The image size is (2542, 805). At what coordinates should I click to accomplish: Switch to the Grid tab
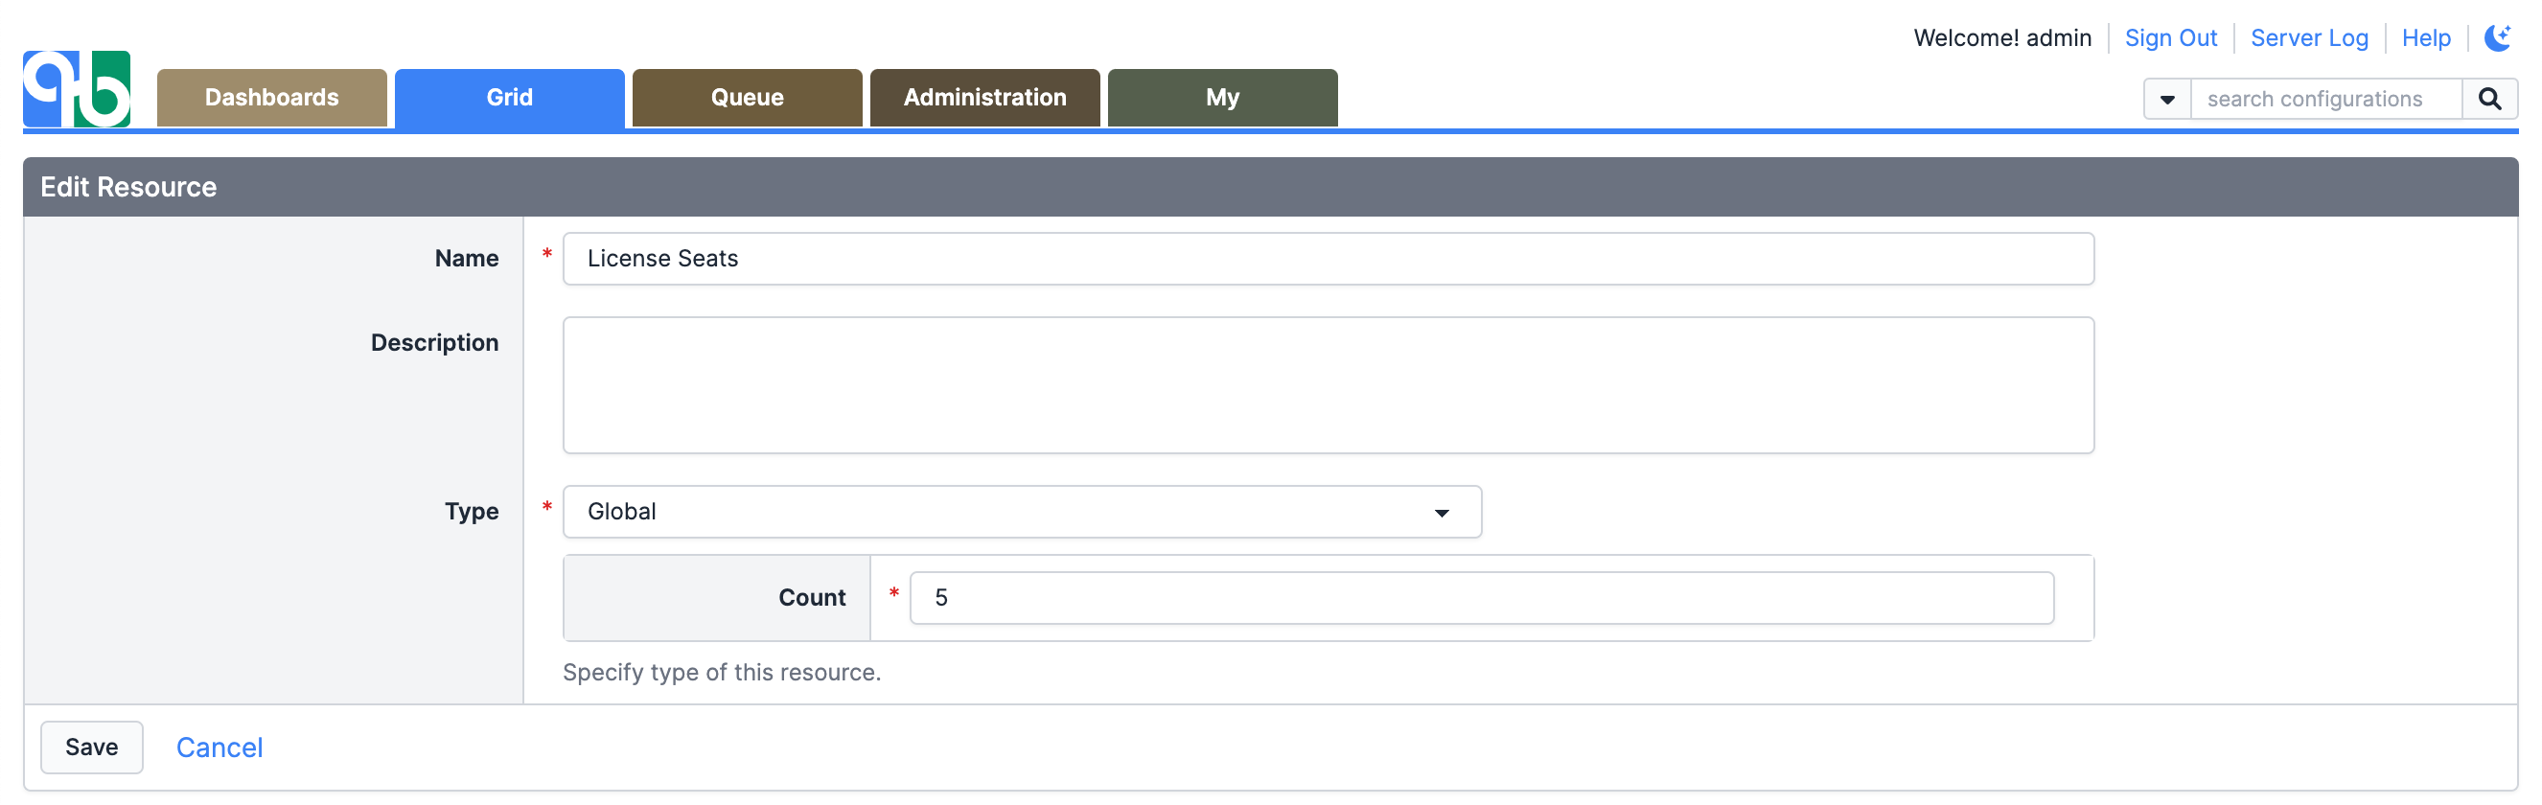[x=509, y=98]
